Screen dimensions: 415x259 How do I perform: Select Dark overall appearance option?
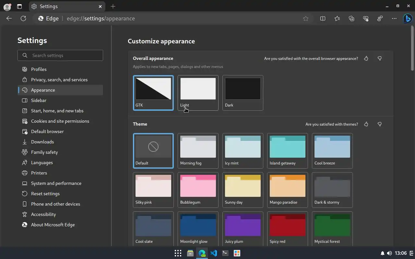coord(243,93)
